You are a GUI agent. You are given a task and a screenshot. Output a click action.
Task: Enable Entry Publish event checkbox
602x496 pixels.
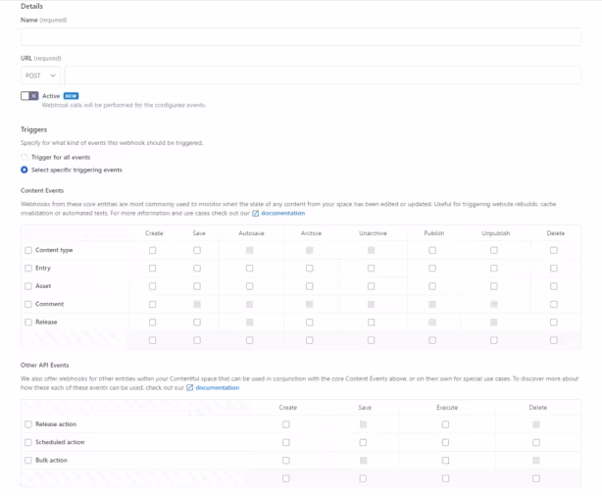click(x=432, y=269)
